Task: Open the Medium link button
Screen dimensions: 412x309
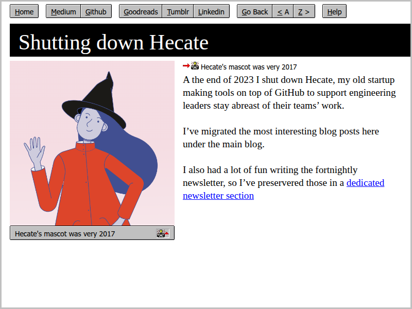Action: click(63, 11)
